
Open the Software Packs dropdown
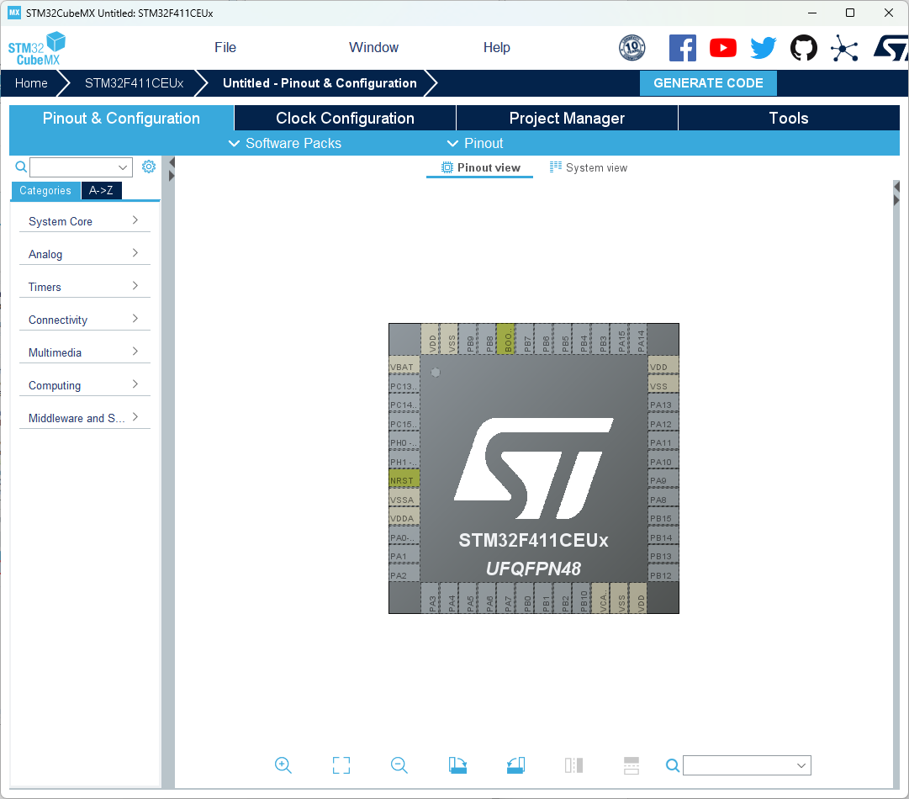coord(285,143)
